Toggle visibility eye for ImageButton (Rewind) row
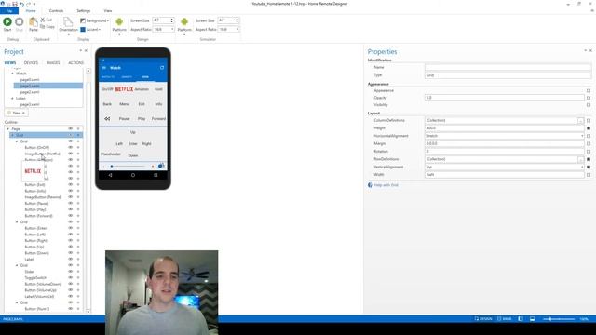The width and height of the screenshot is (596, 335). click(x=71, y=197)
